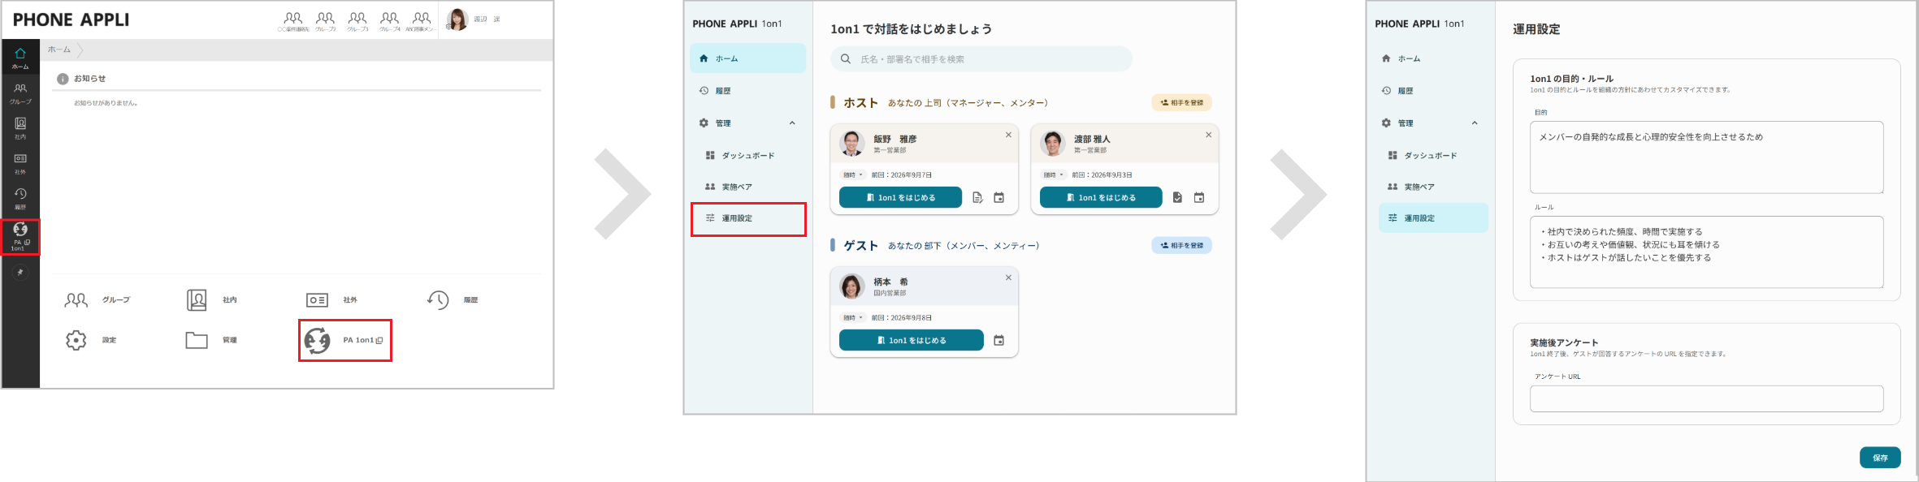1919x482 pixels.
Task: Remove 飯野 雅彦 card with X
Action: point(1008,135)
